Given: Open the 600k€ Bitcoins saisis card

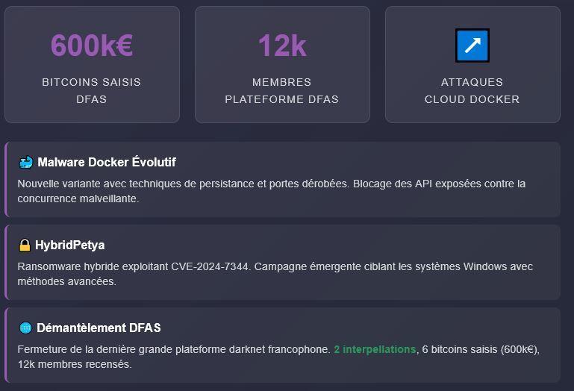Looking at the screenshot, I should click(93, 64).
